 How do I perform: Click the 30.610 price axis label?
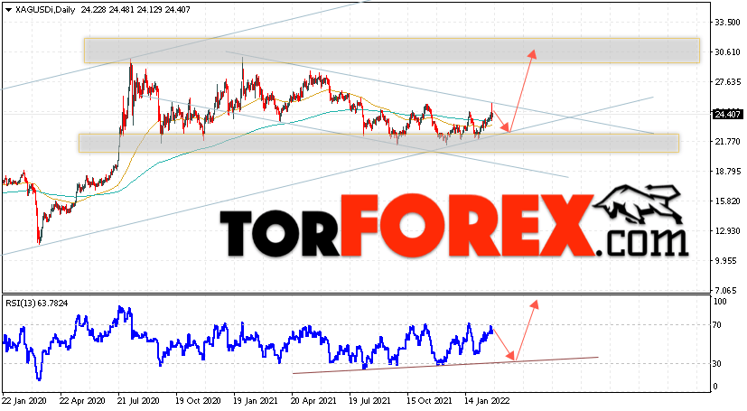tap(727, 51)
